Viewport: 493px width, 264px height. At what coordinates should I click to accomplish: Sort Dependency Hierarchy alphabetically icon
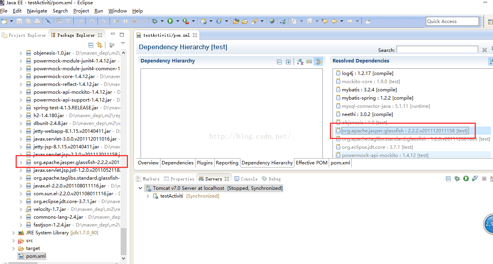300,62
